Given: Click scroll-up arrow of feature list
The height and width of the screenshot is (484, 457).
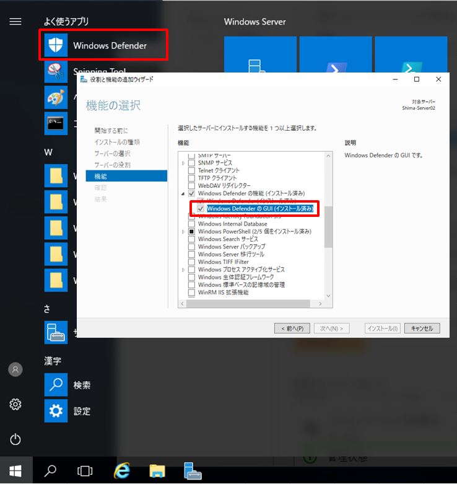Looking at the screenshot, I should click(x=328, y=156).
